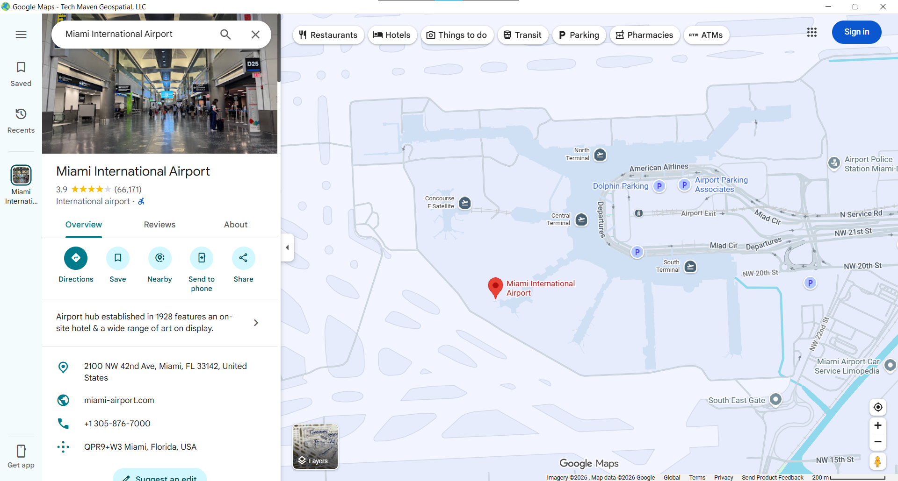Click Airport Parking Associates marker
This screenshot has height=481, width=898.
tap(684, 185)
